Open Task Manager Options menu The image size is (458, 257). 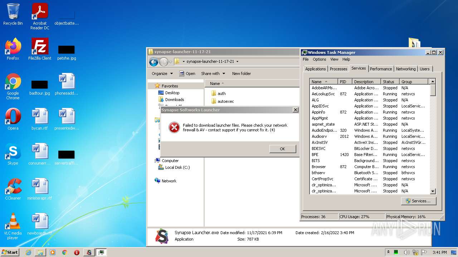pos(319,59)
